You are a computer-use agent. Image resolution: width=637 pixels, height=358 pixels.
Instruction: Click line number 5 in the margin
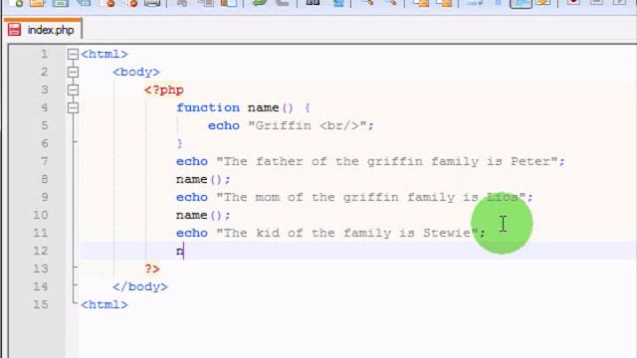44,125
